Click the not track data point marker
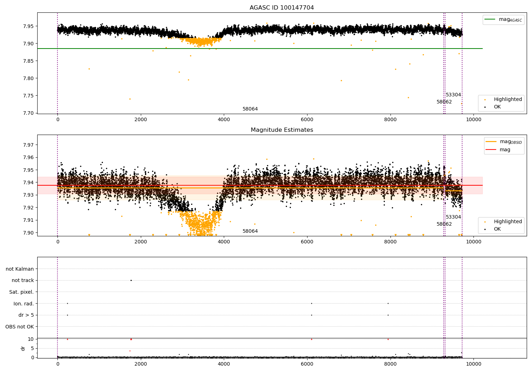The image size is (532, 372). 131,280
